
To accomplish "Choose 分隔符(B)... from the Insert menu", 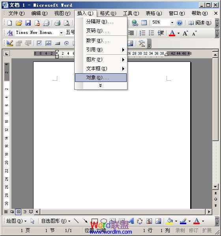I will [101, 22].
